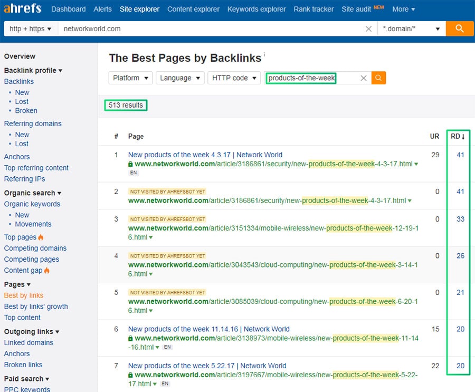This screenshot has width=475, height=392.
Task: Run the orange page filter search
Action: (x=378, y=78)
